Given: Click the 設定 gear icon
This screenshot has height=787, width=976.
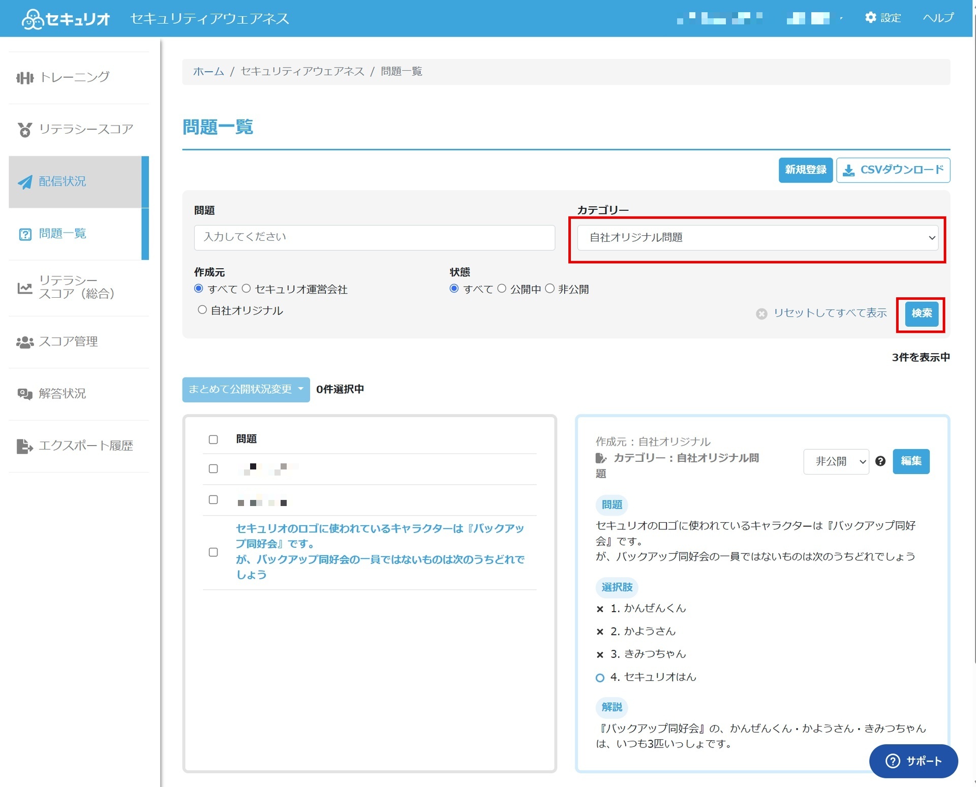Looking at the screenshot, I should [870, 18].
